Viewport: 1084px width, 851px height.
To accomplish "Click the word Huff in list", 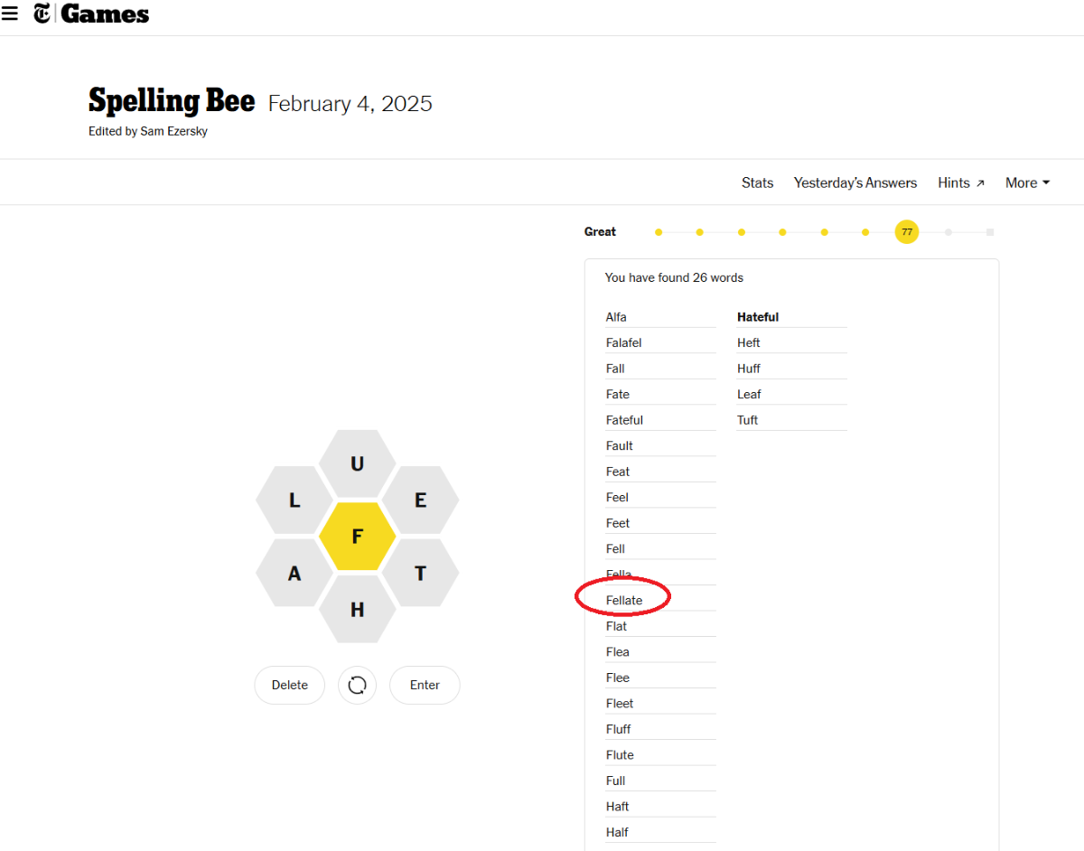I will coord(749,369).
